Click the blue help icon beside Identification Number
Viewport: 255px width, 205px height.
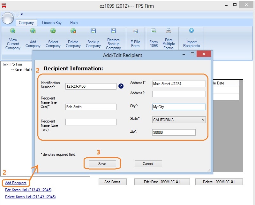(x=121, y=86)
